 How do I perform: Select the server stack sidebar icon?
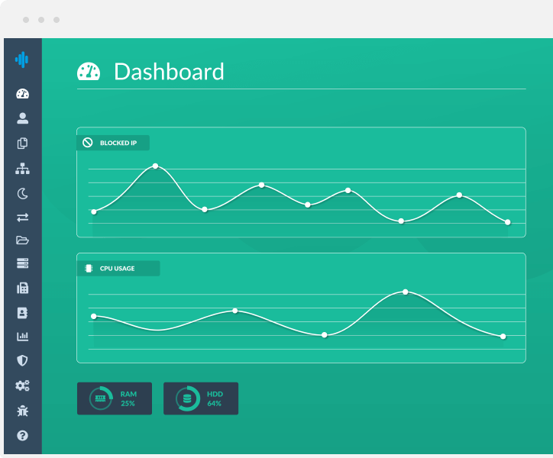point(23,263)
